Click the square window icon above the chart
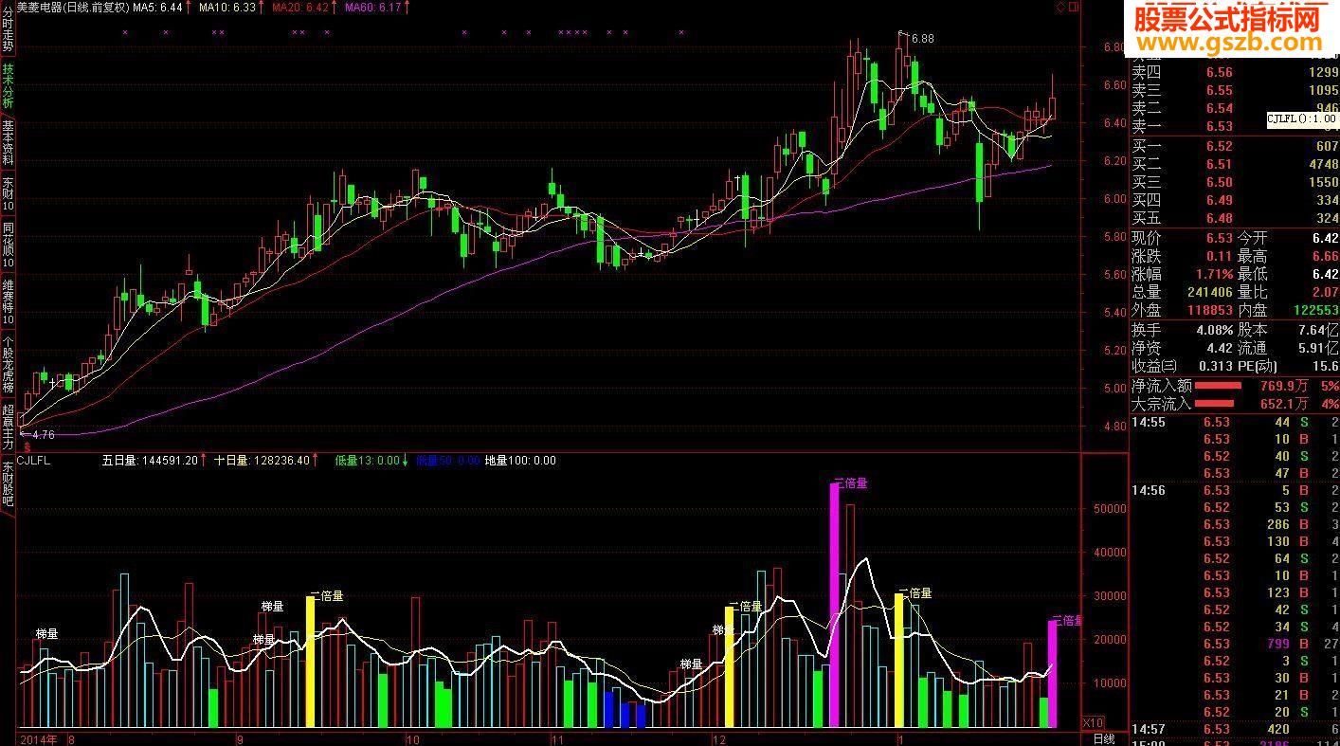1340x746 pixels. (x=1073, y=7)
